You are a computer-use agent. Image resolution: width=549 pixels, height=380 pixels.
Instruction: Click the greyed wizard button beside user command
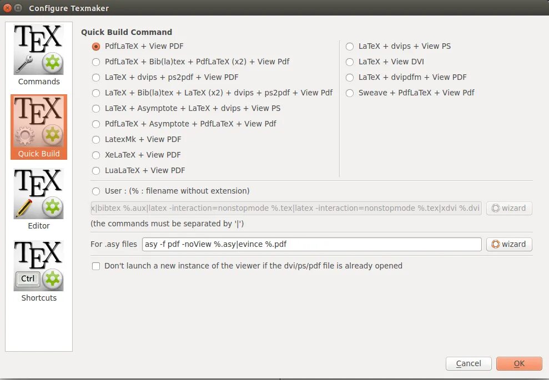(x=509, y=208)
